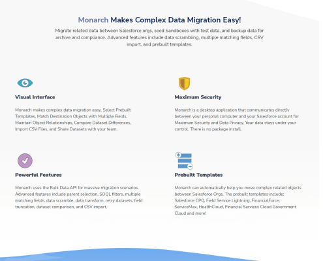
Task: Click the paragraph starting 'Monarch is a desktop application'
Action: click(x=237, y=119)
